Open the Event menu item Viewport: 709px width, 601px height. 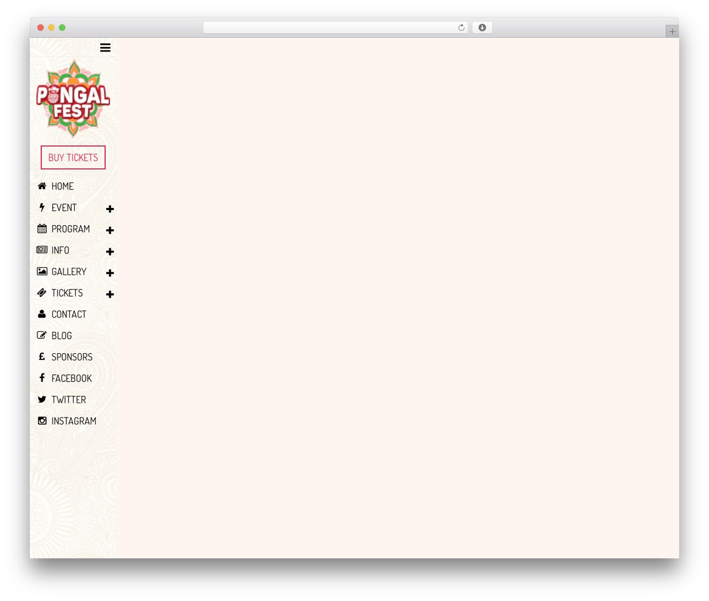pos(64,208)
